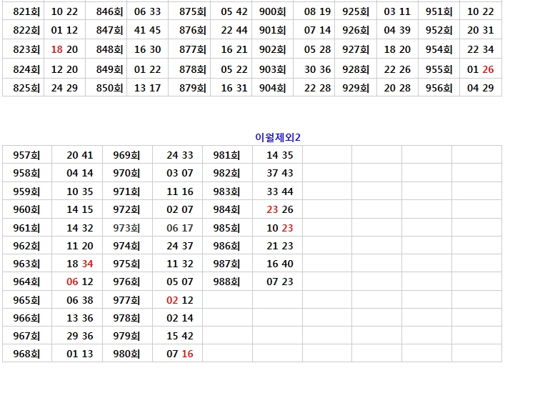Image resolution: width=540 pixels, height=393 pixels.
Task: Select the 957회 round cell
Action: click(27, 155)
